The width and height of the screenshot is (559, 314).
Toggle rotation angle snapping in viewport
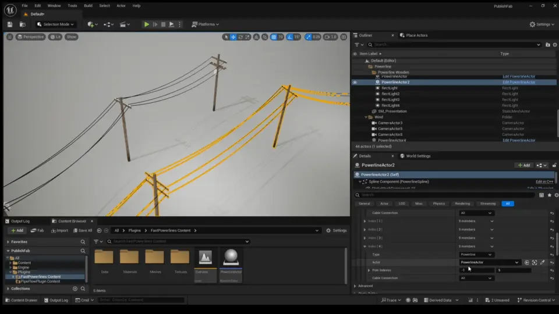coord(290,37)
